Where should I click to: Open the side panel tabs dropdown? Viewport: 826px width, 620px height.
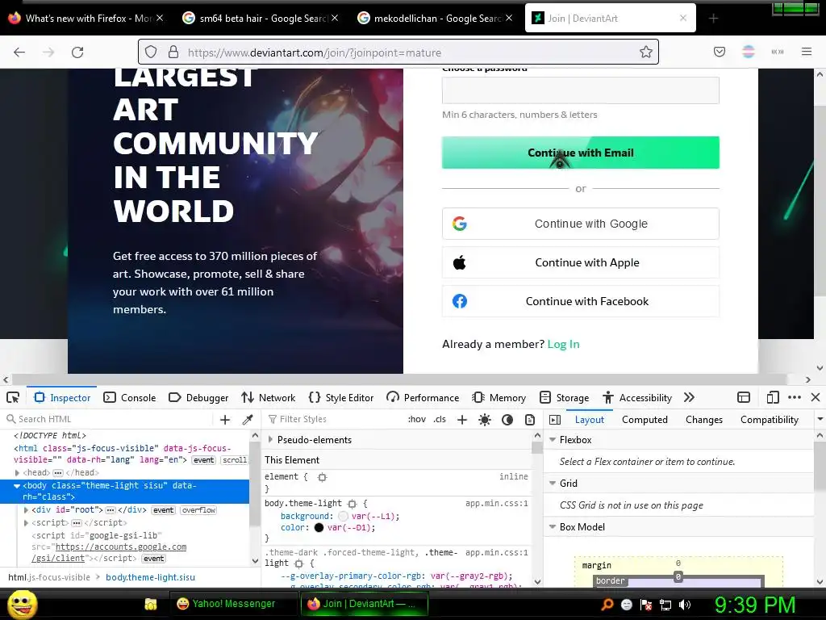pos(820,420)
